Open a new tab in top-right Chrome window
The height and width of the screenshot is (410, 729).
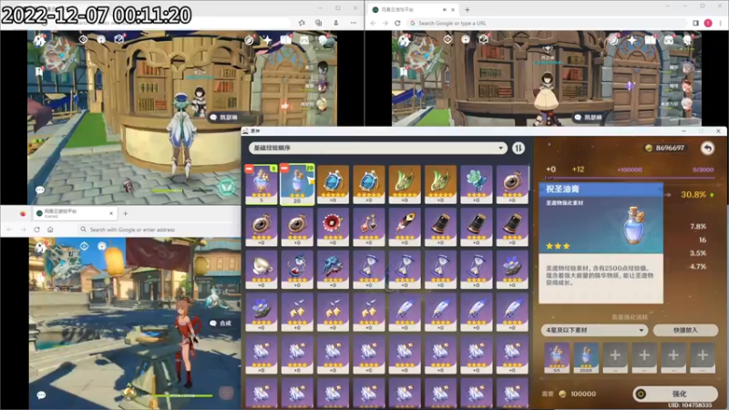[x=467, y=9]
